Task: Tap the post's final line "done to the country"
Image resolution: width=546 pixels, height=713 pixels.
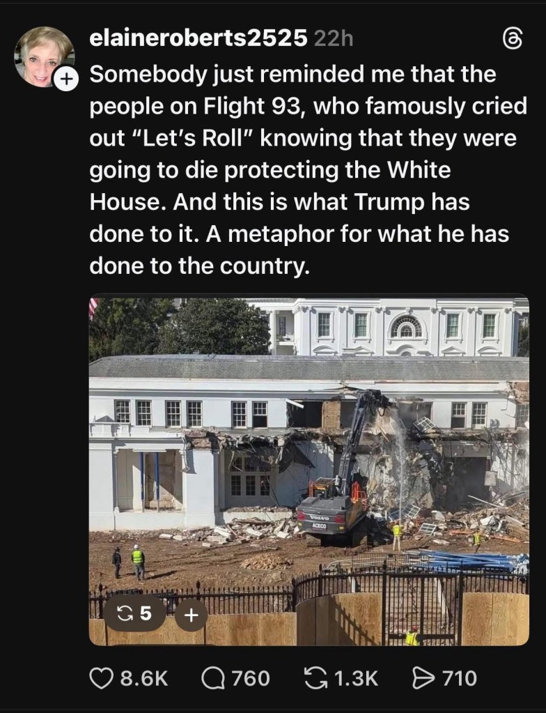Action: [199, 266]
